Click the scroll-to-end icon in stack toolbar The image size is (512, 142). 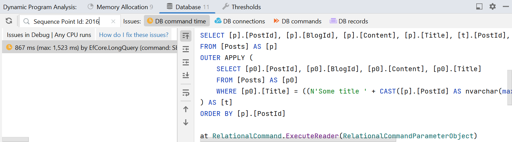point(186,75)
